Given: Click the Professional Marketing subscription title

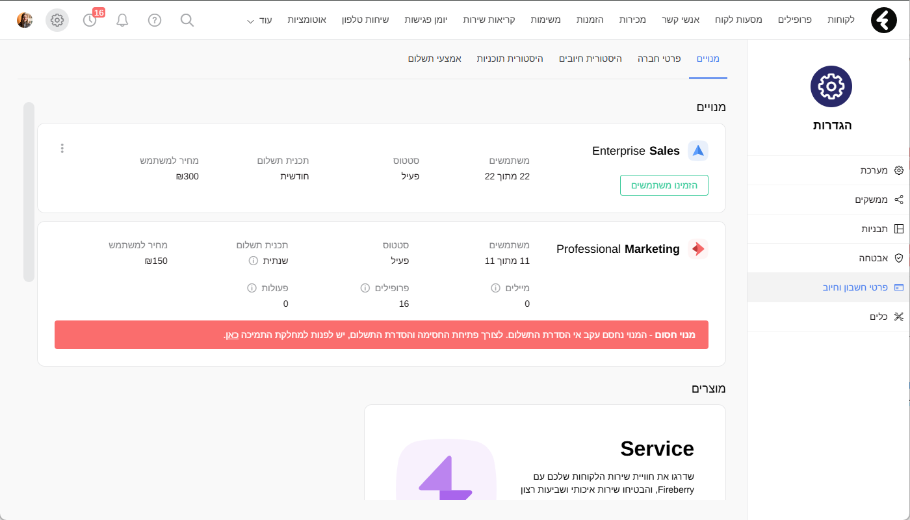Looking at the screenshot, I should [x=618, y=249].
